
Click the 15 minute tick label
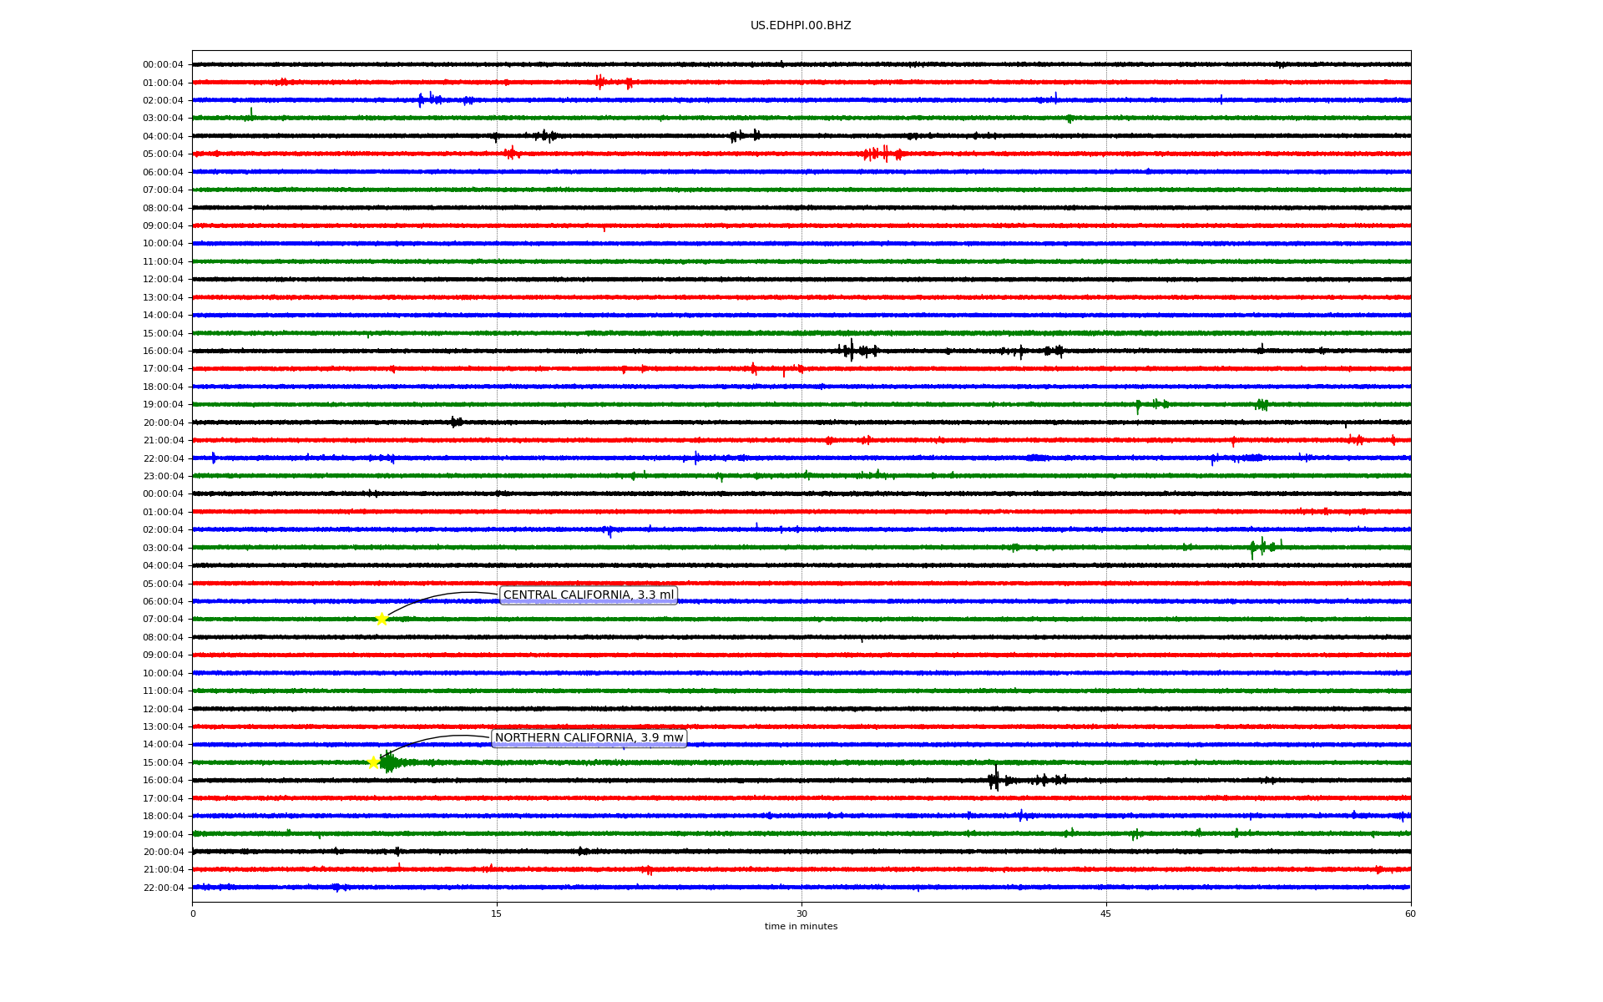[497, 913]
